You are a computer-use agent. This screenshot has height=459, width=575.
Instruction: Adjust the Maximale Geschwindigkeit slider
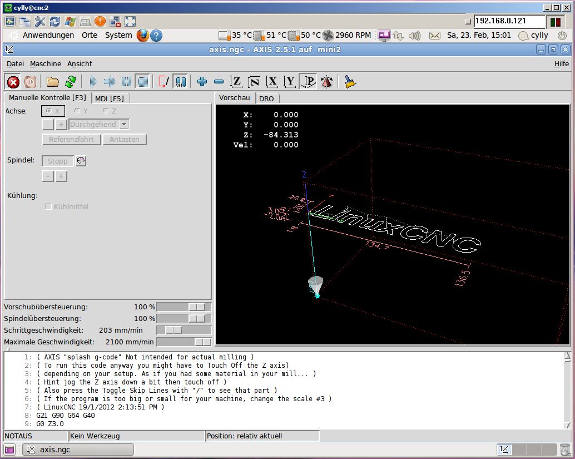[x=184, y=342]
